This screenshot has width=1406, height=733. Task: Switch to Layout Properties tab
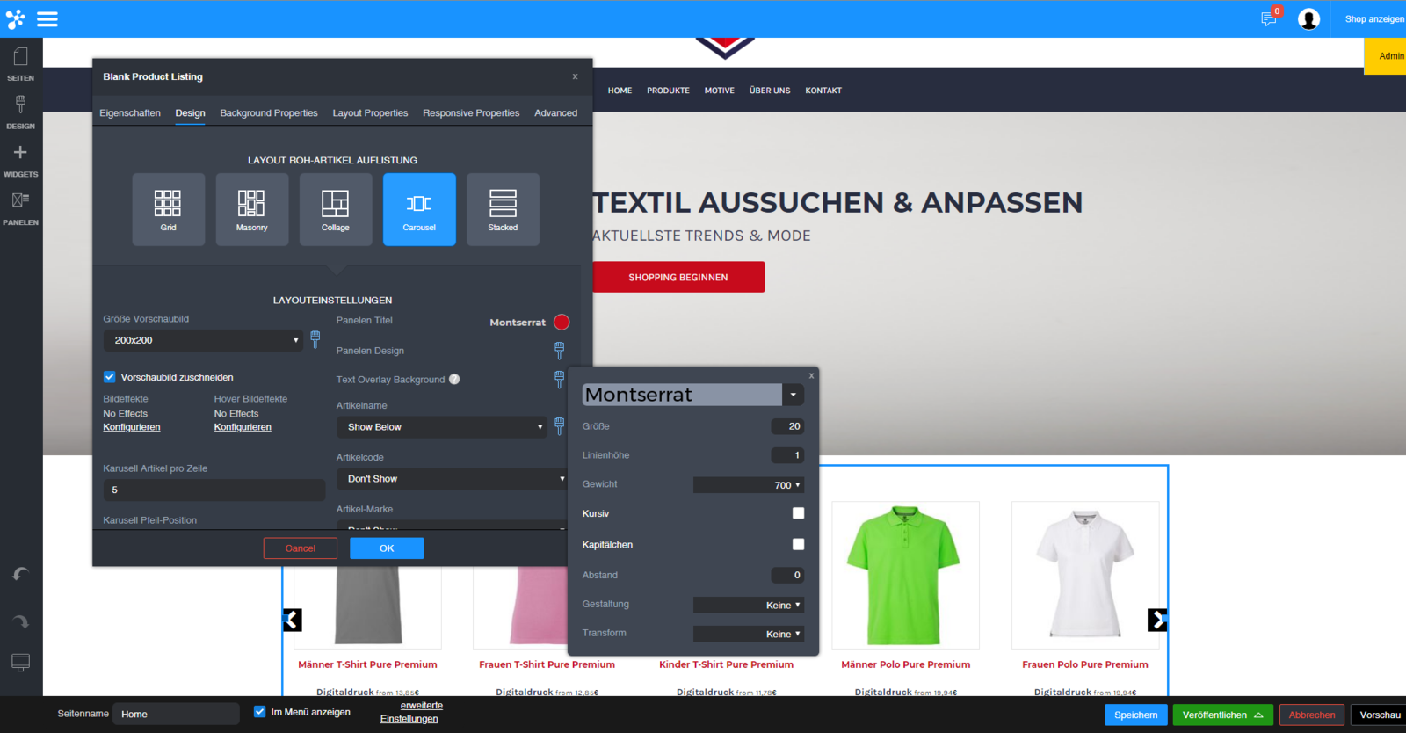tap(370, 113)
